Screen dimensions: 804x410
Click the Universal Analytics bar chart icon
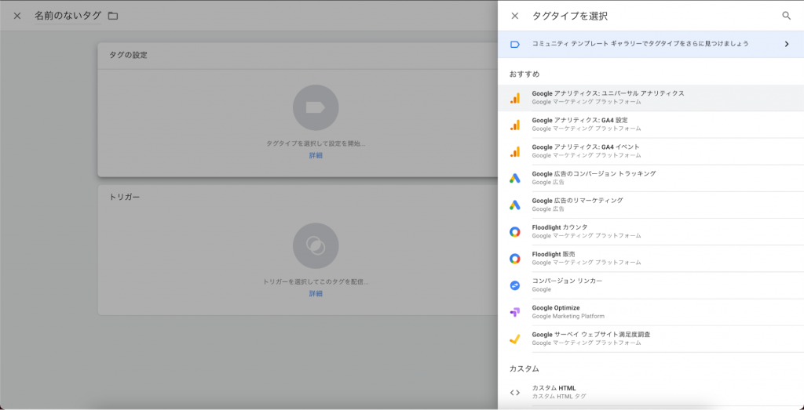coord(515,98)
